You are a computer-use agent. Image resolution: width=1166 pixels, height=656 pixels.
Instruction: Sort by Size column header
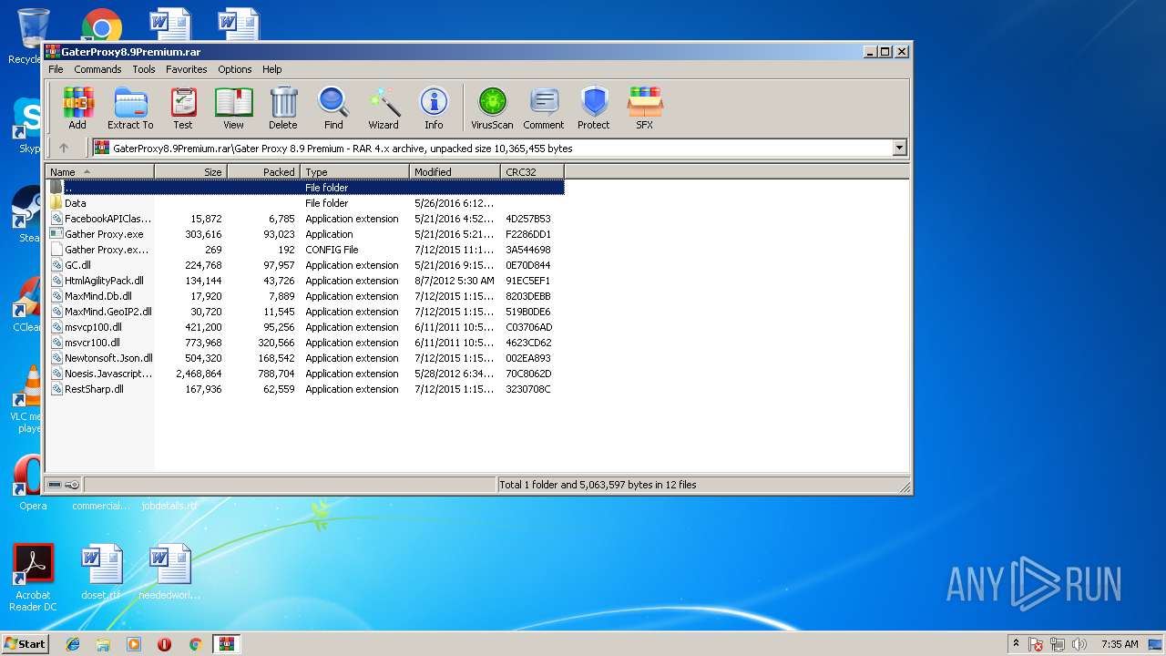(x=191, y=171)
